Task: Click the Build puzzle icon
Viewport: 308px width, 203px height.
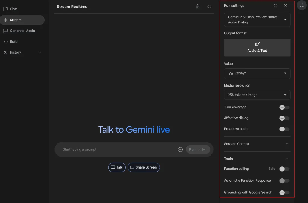Action: tap(5, 41)
